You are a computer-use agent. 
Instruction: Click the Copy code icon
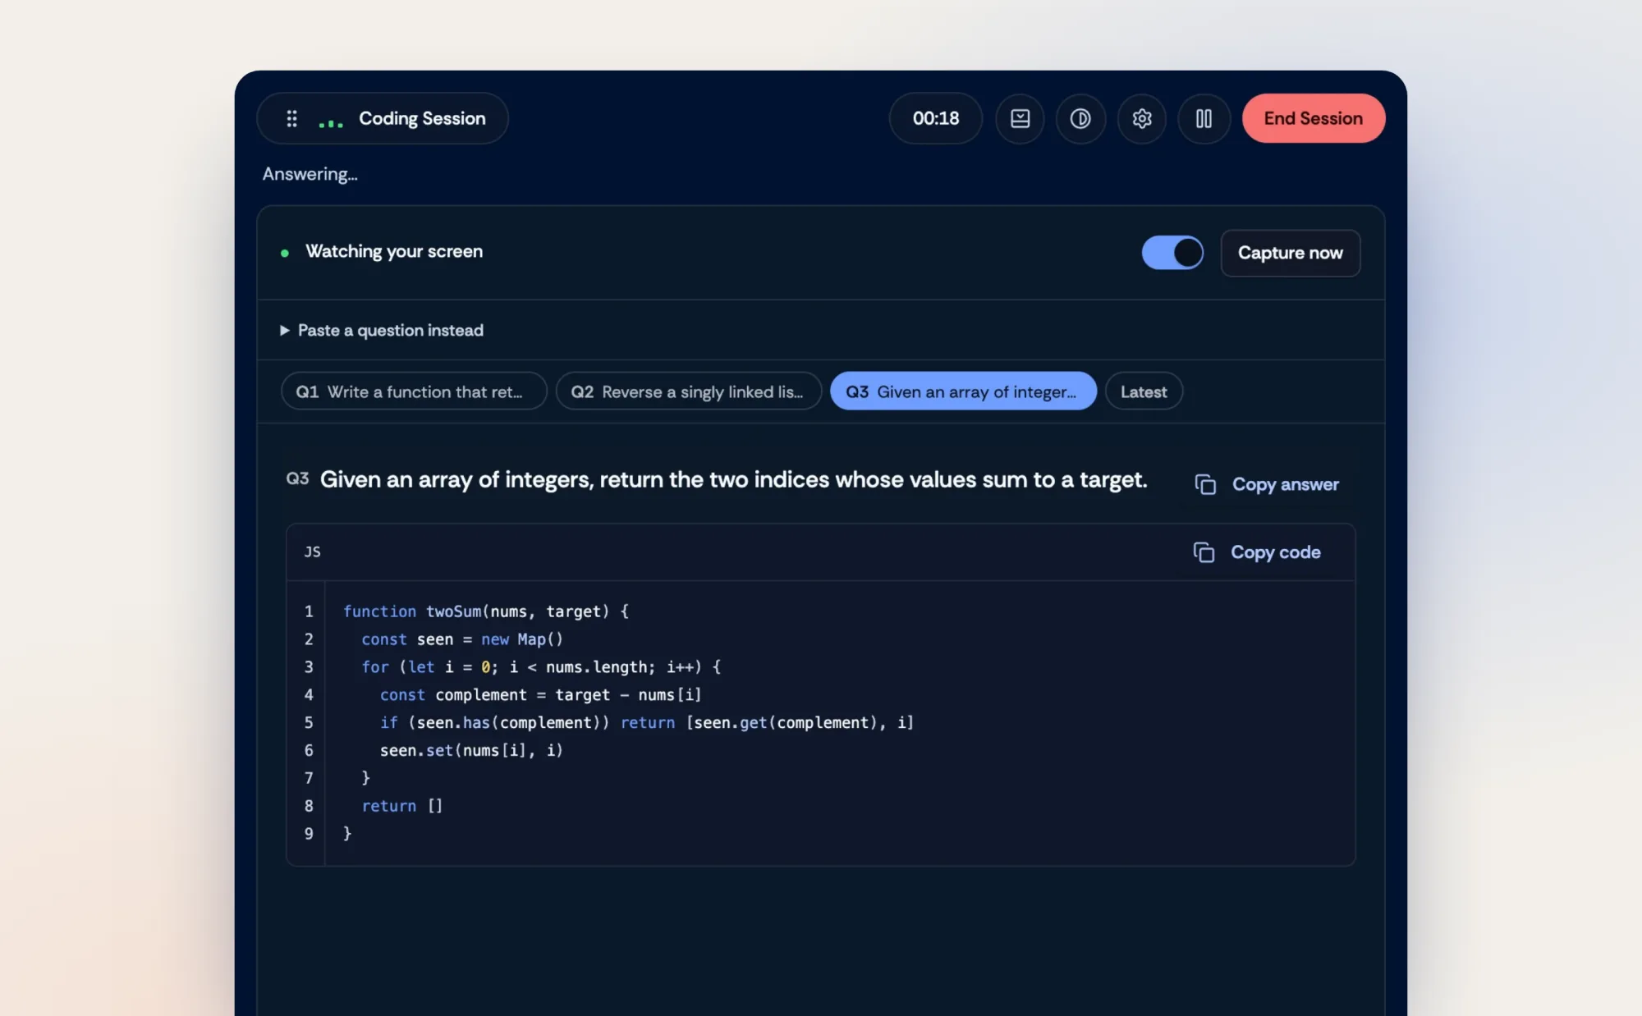pyautogui.click(x=1204, y=552)
